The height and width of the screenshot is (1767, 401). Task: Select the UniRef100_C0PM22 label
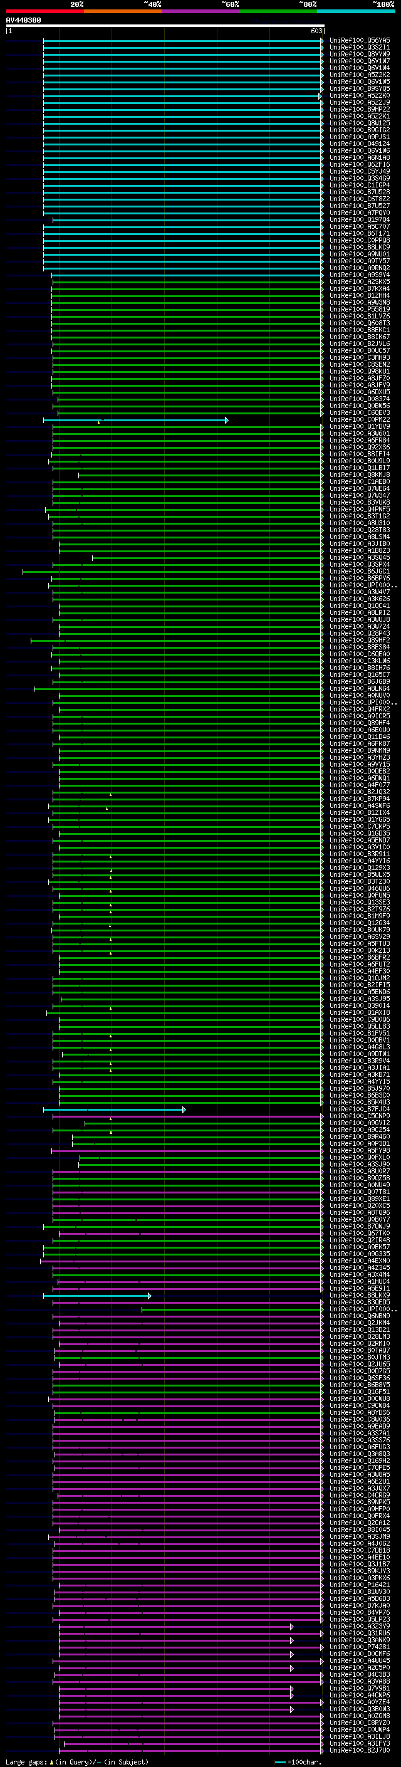(x=360, y=420)
